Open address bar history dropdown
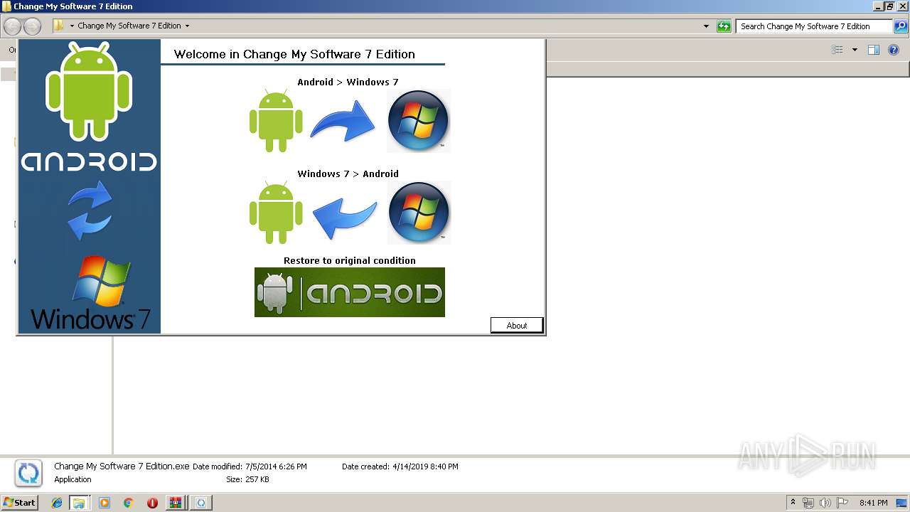Viewport: 910px width, 512px height. tap(706, 26)
